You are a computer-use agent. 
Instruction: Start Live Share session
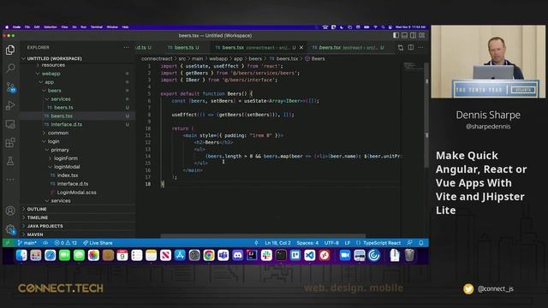[98, 243]
